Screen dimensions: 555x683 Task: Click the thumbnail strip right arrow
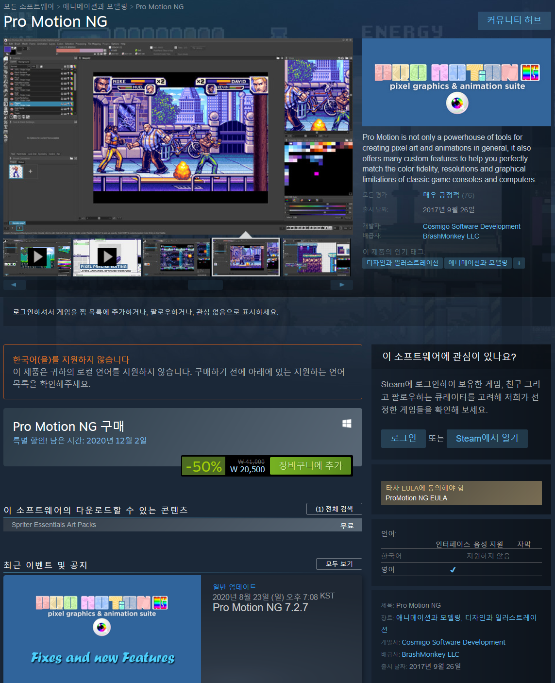tap(342, 285)
